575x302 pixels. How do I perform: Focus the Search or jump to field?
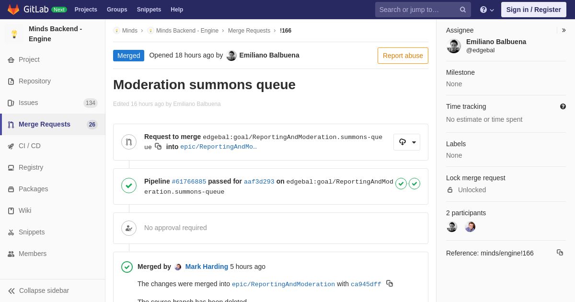tap(423, 10)
